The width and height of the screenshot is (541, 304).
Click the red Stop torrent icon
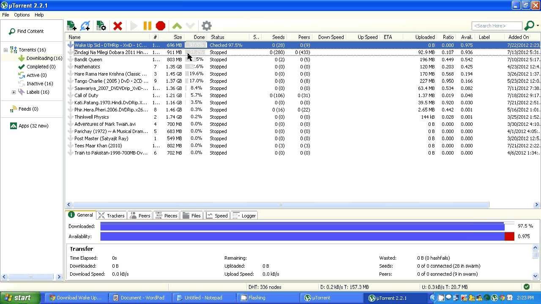click(160, 26)
